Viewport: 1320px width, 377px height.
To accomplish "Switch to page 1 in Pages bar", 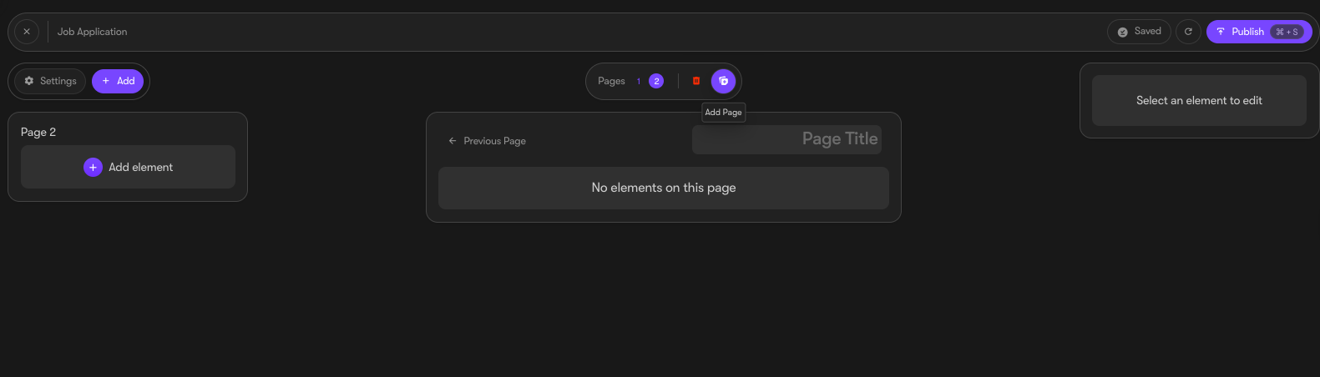I will [x=639, y=81].
